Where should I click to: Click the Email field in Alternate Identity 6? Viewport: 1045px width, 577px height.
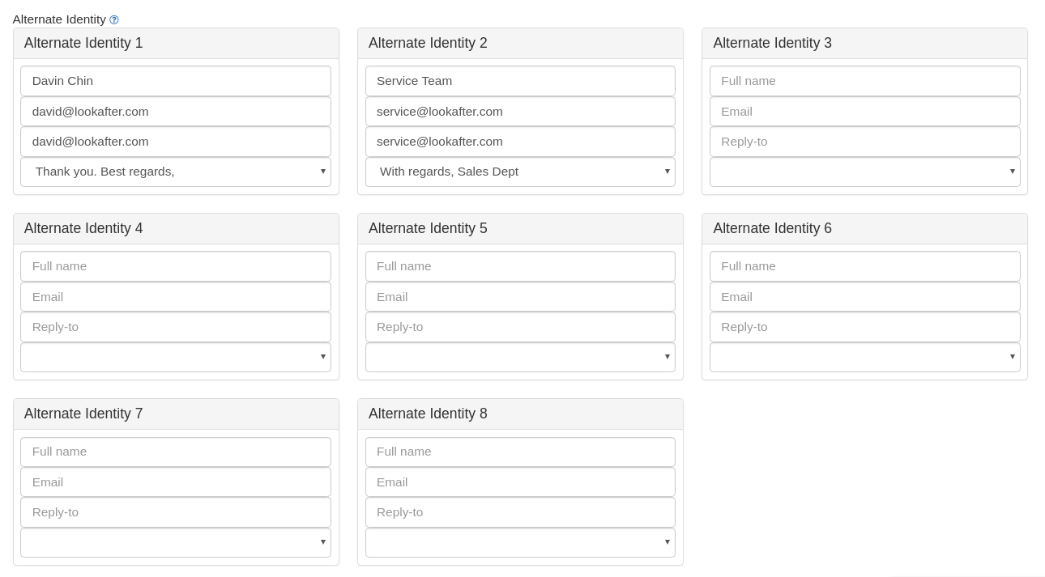point(864,297)
